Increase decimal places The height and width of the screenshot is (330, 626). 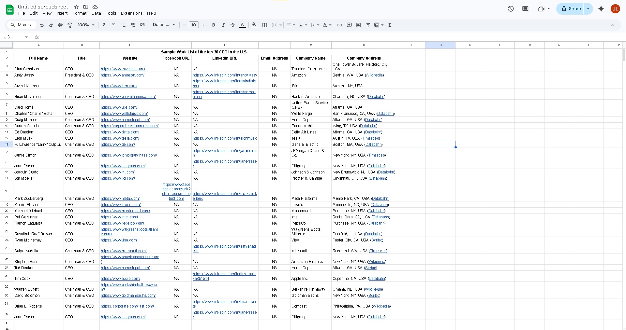click(x=133, y=25)
